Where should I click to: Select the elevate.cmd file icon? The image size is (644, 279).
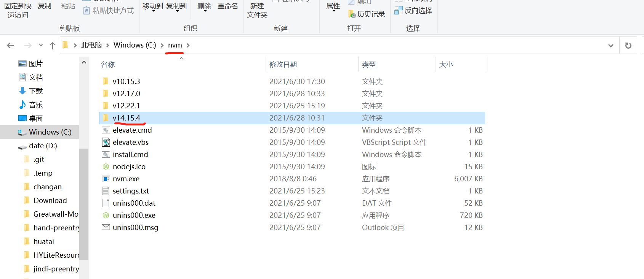106,130
